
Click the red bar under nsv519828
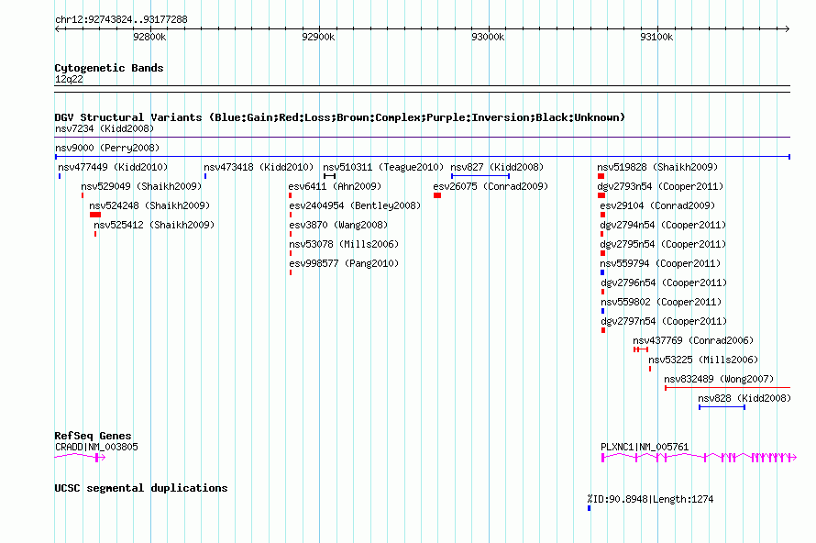601,176
